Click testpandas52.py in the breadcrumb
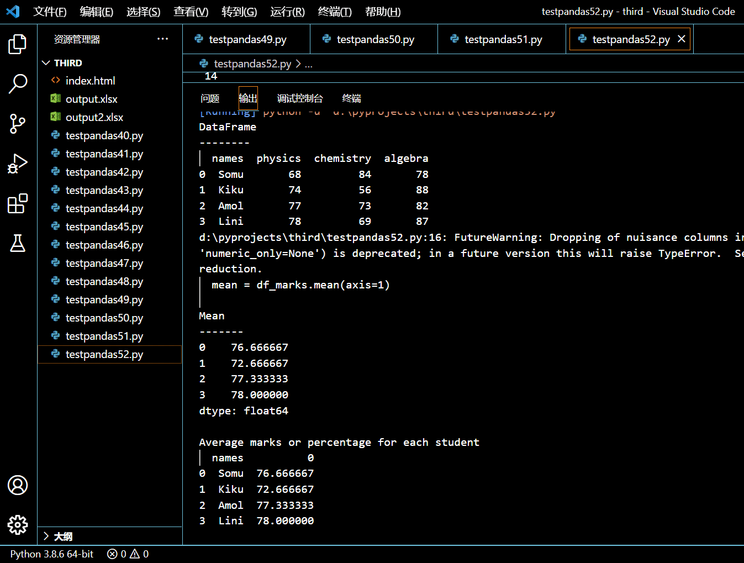744x563 pixels. (252, 64)
